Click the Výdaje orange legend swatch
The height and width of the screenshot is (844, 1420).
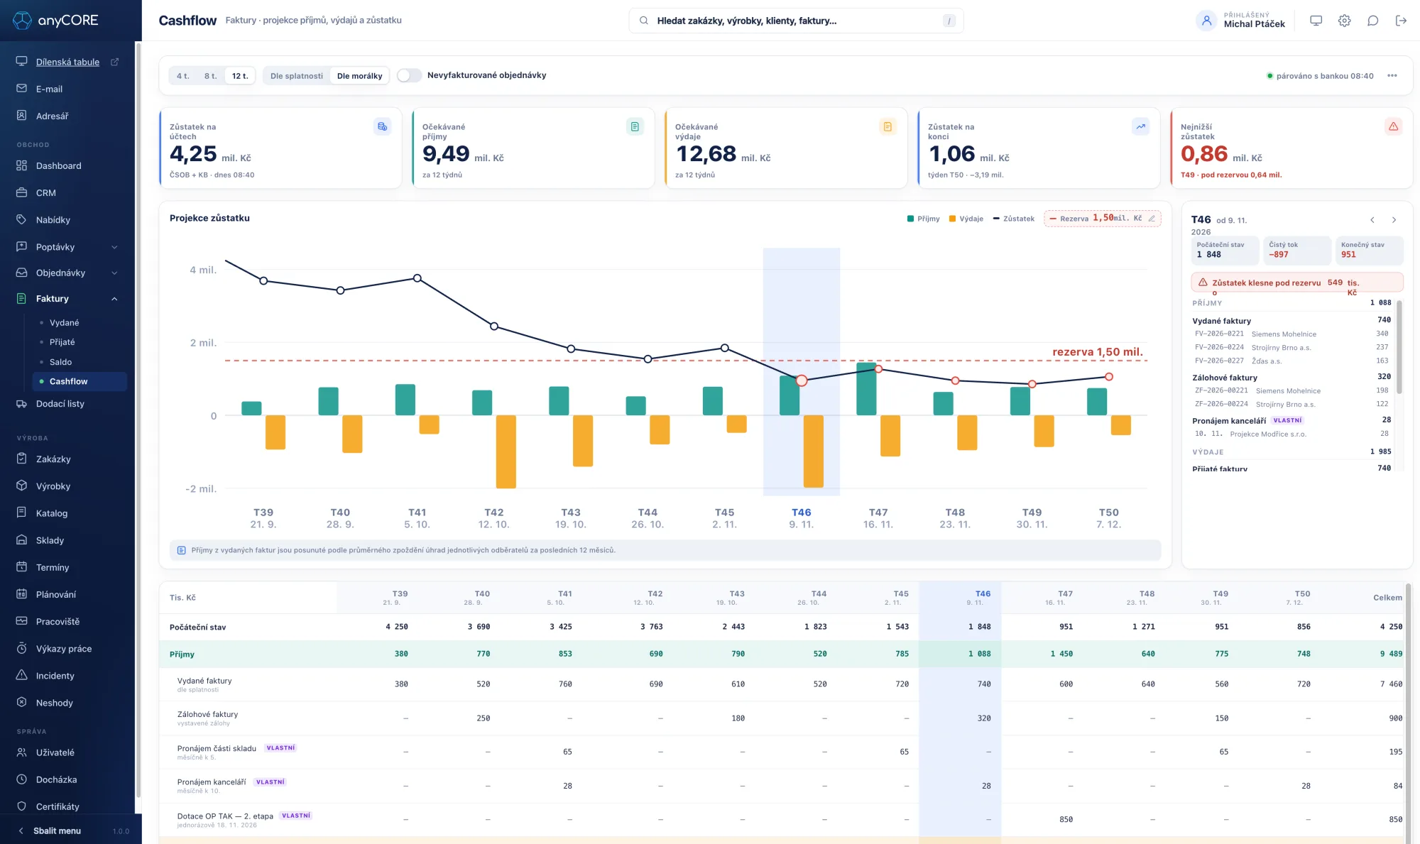click(x=953, y=219)
